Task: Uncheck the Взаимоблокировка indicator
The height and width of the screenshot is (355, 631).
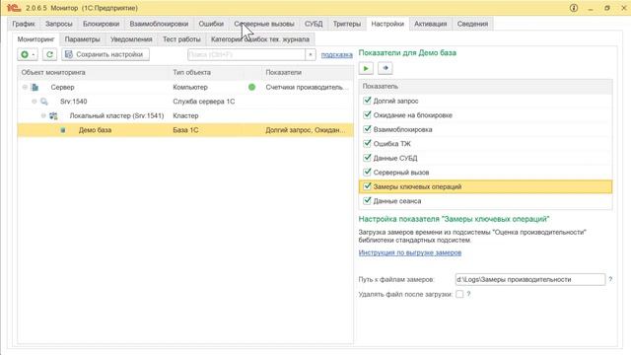Action: coord(367,129)
